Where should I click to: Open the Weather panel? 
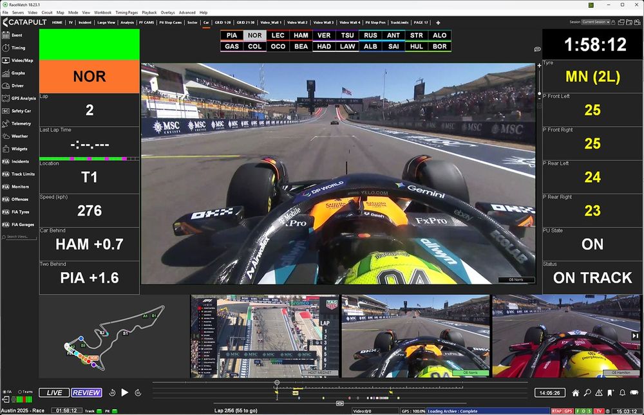pos(18,136)
